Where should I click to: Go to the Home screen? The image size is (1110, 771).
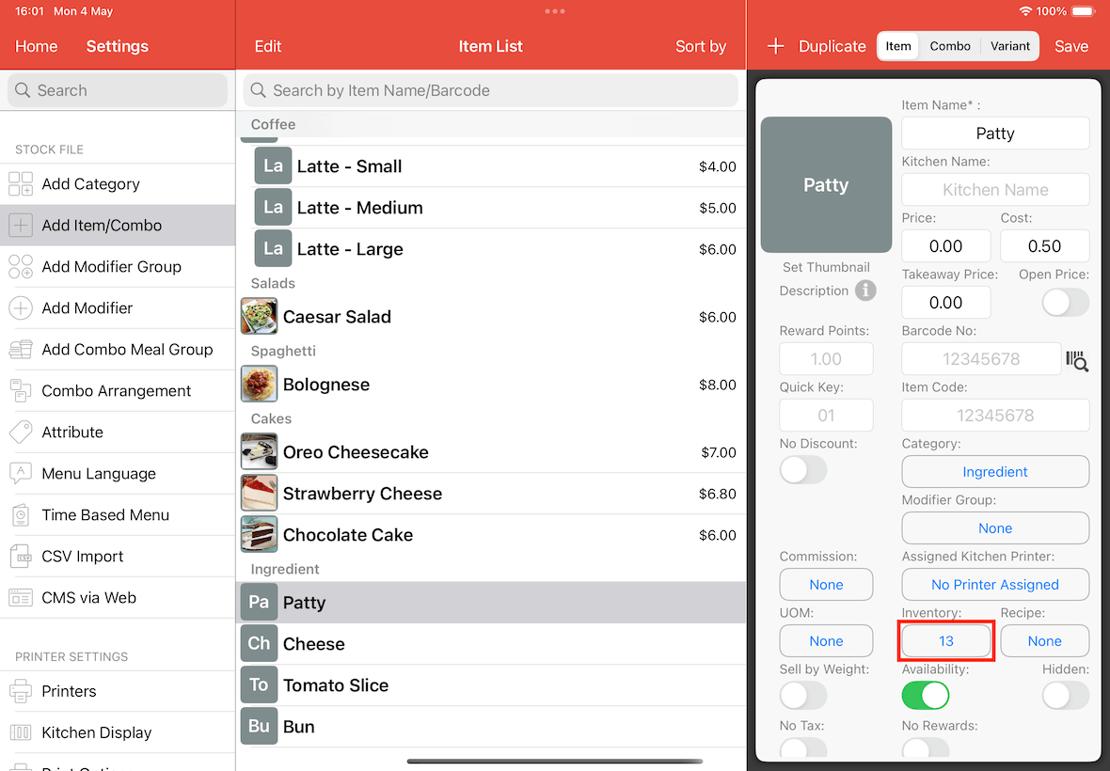click(x=36, y=46)
